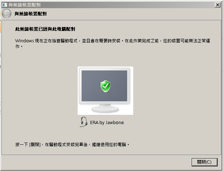This screenshot has width=223, height=171.
Task: Click the circular back arrow button
Action: click(x=6, y=14)
